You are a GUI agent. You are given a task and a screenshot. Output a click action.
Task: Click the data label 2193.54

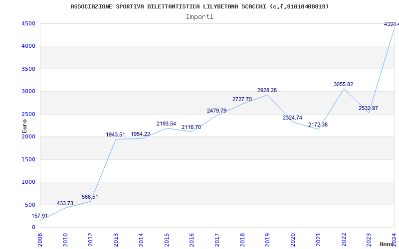click(x=166, y=124)
